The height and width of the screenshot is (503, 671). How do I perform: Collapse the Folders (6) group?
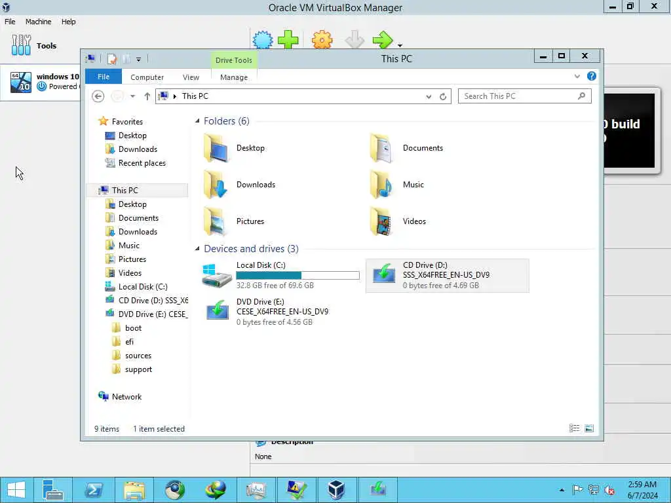(197, 121)
